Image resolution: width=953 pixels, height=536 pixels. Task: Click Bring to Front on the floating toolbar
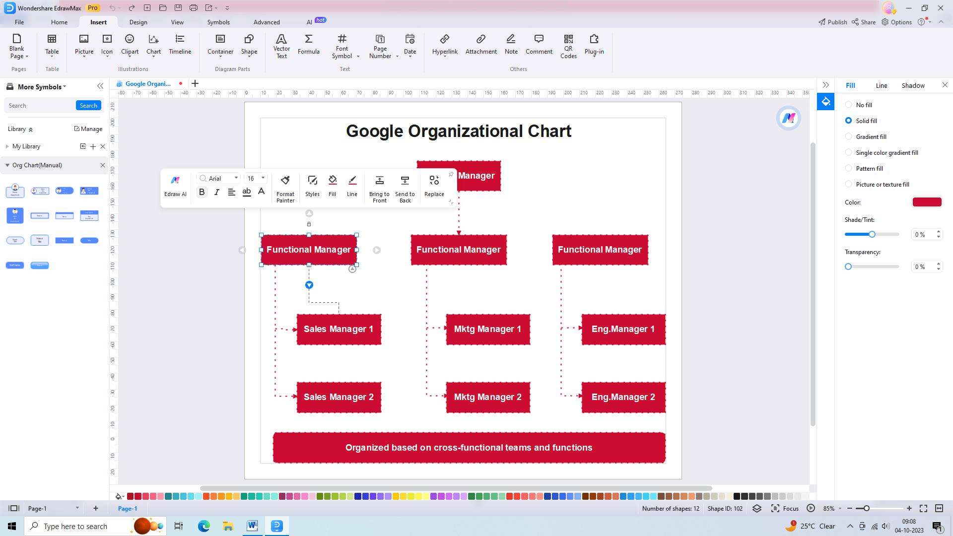[379, 188]
